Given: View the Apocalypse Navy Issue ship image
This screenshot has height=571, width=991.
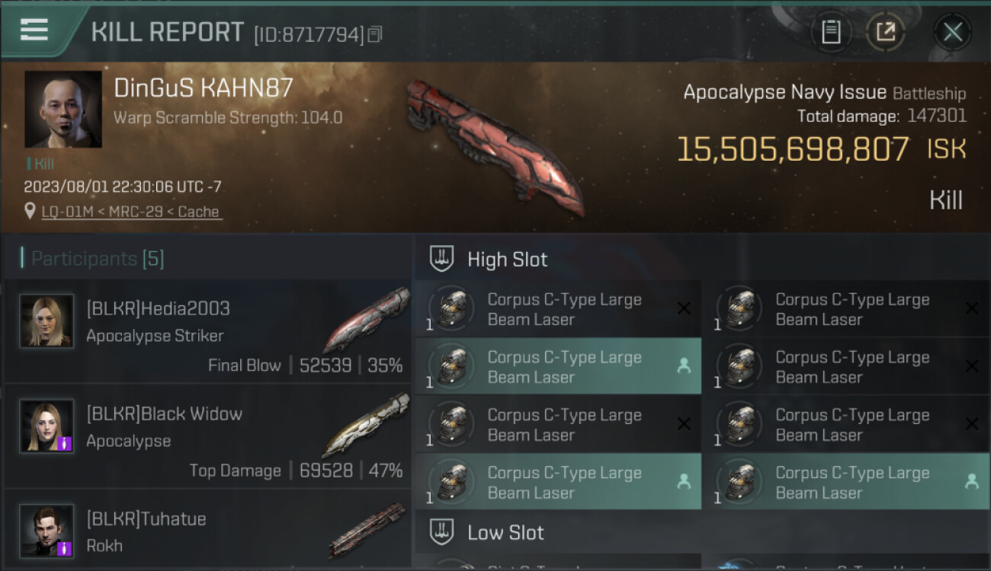Looking at the screenshot, I should pyautogui.click(x=495, y=148).
